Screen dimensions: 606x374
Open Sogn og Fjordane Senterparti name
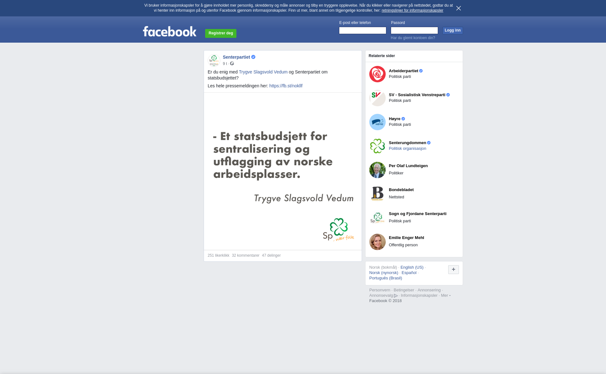(418, 214)
